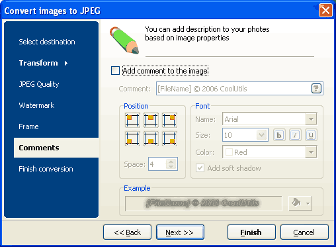Open the font Size dropdown
Screen dimensions: 336x247
(262, 135)
